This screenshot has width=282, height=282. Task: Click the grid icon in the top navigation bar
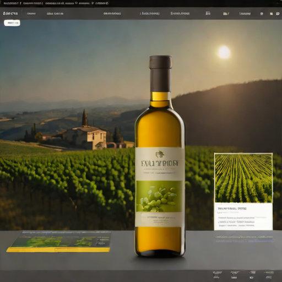(x=208, y=13)
